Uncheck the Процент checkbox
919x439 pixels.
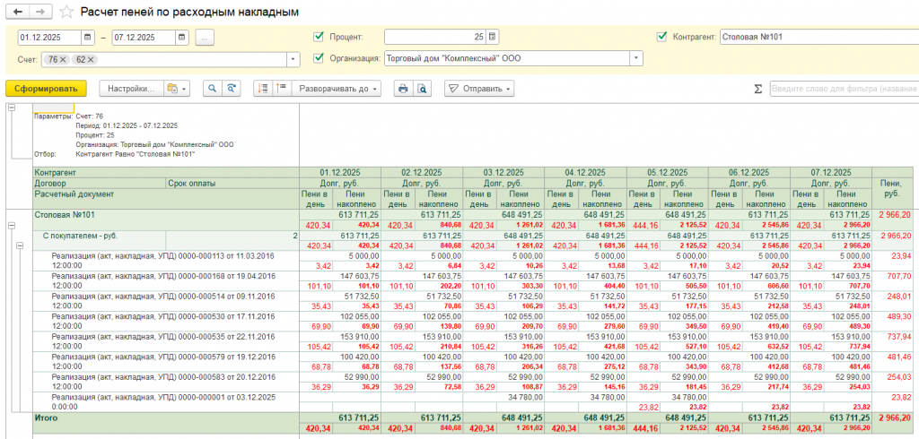[x=319, y=37]
